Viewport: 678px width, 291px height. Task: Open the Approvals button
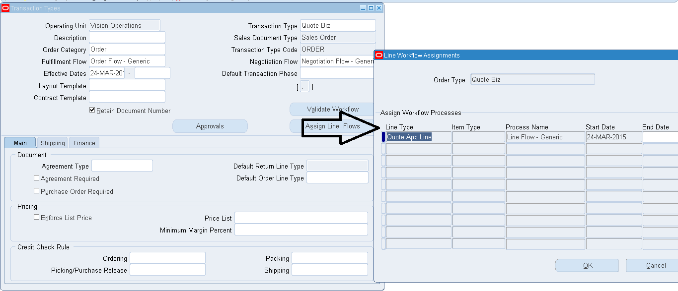point(210,126)
